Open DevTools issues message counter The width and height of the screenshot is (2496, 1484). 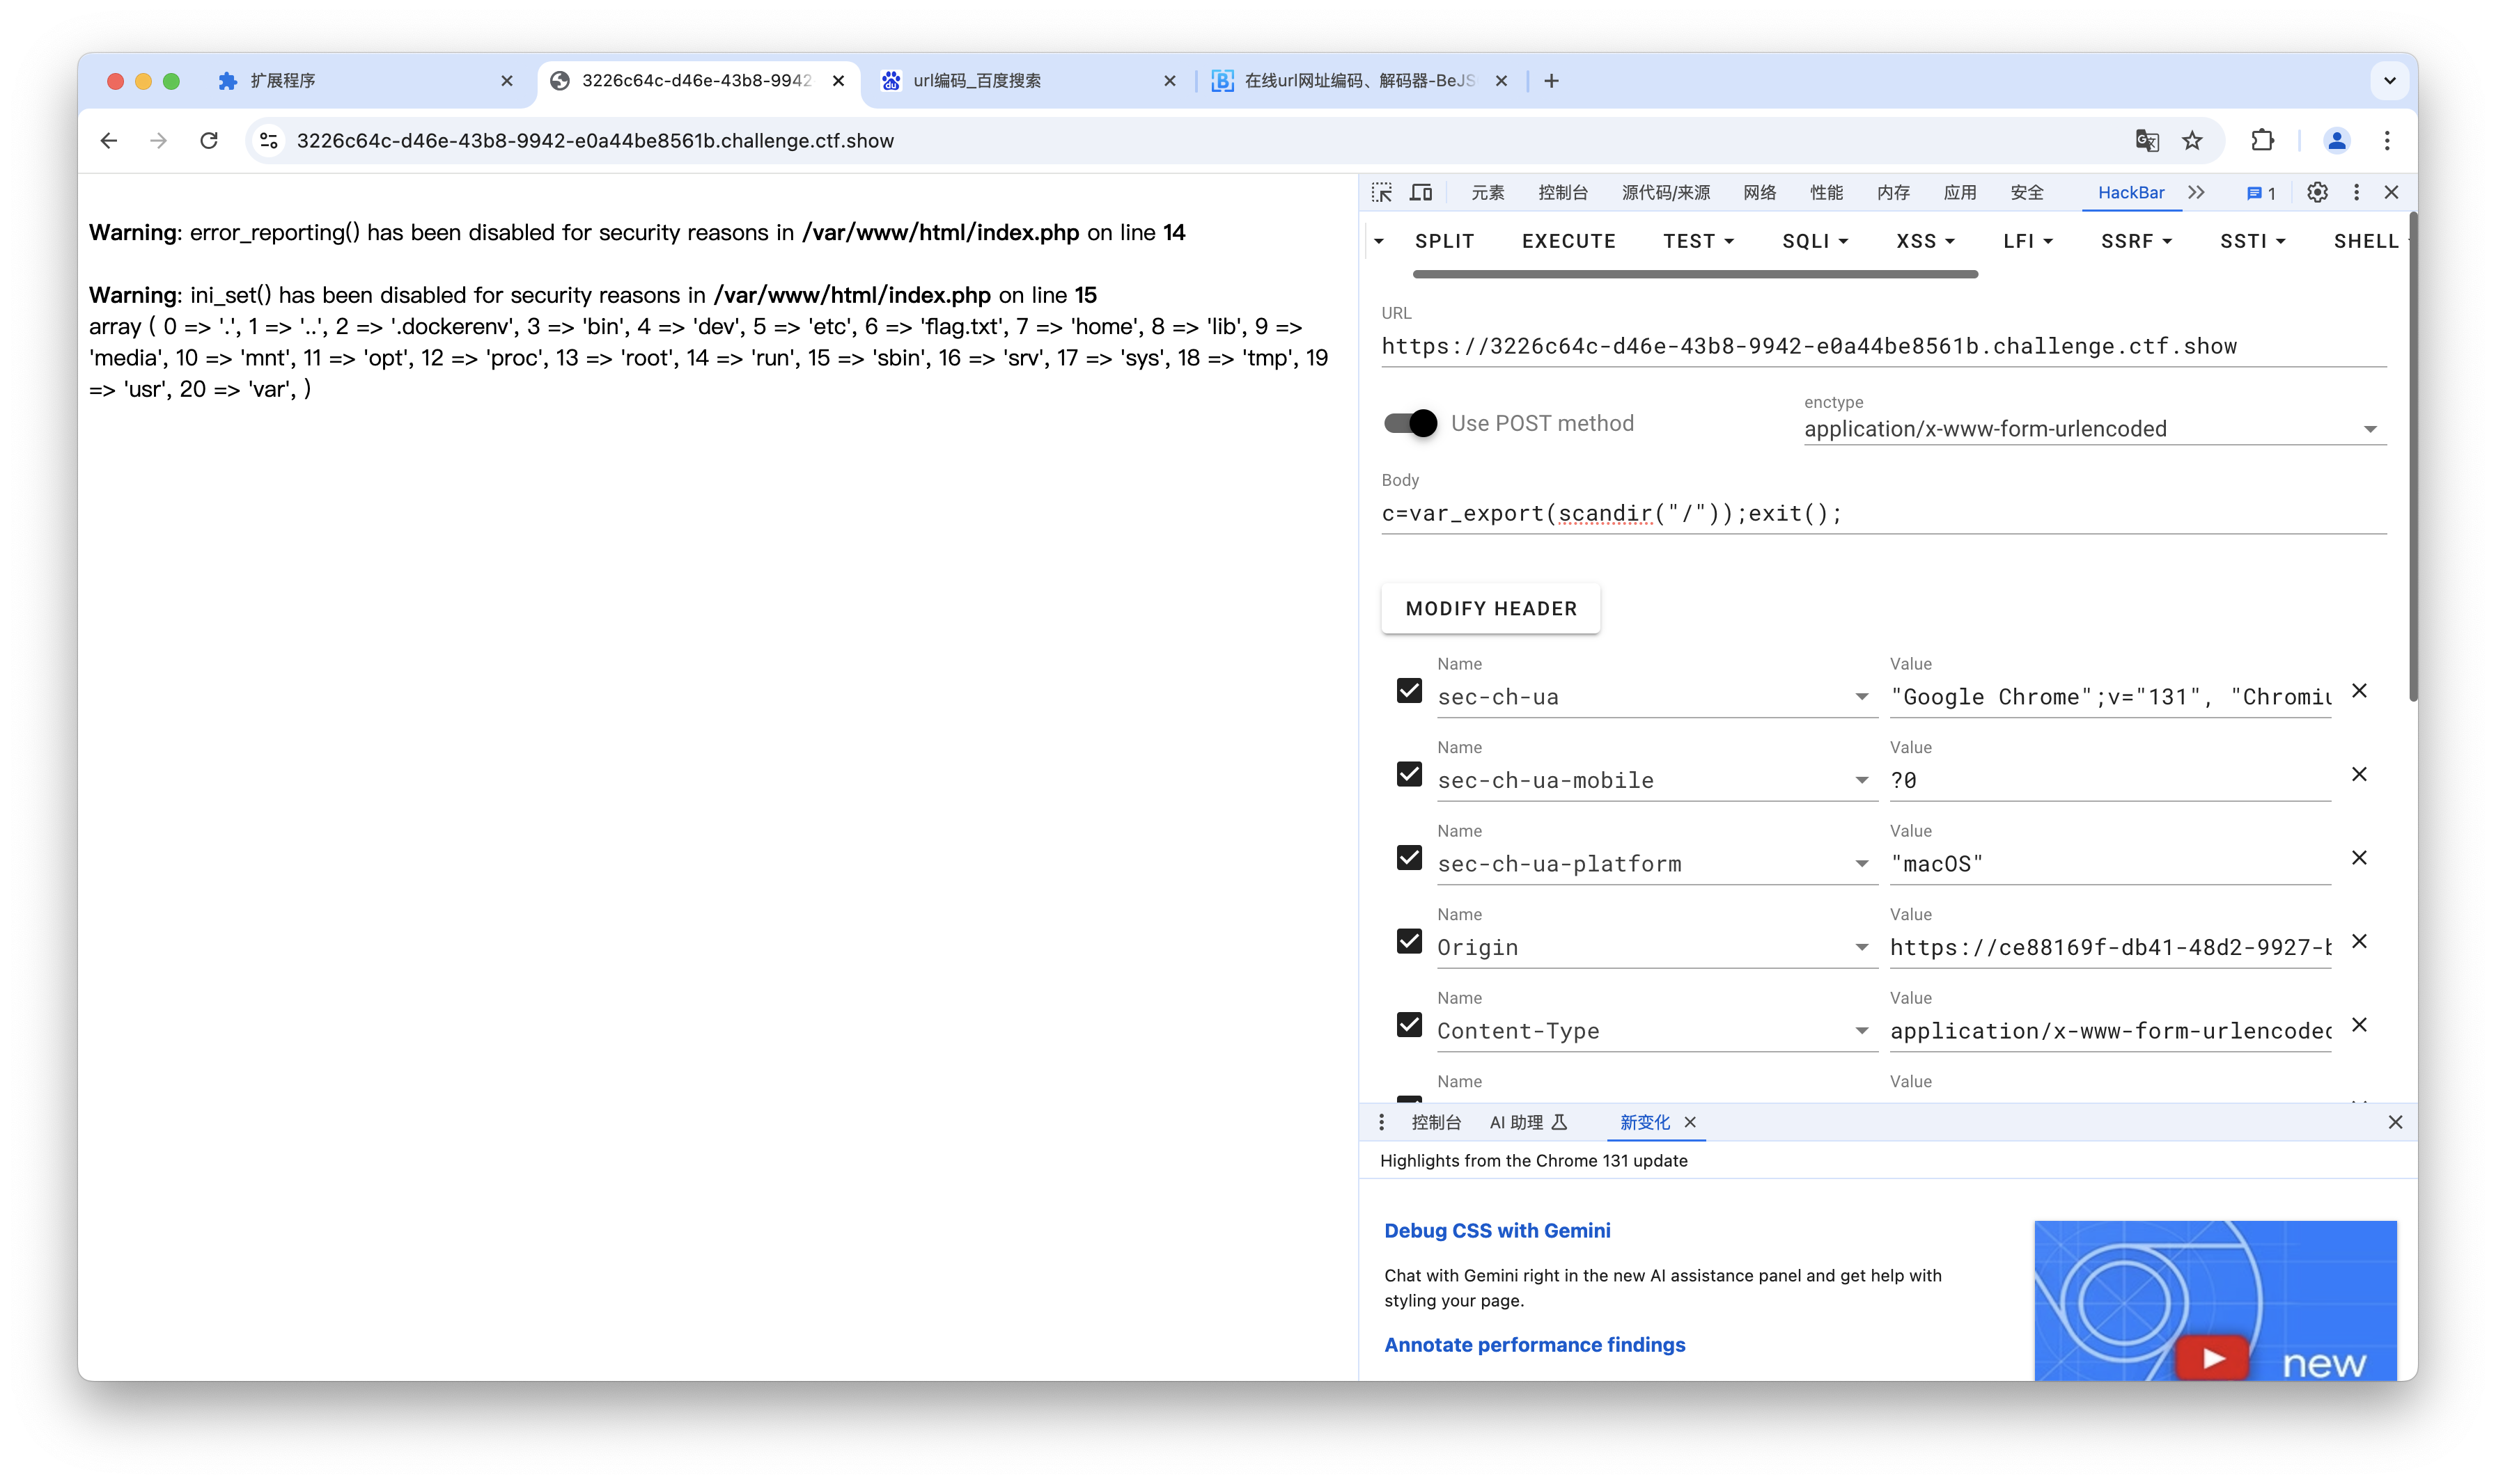(2260, 193)
